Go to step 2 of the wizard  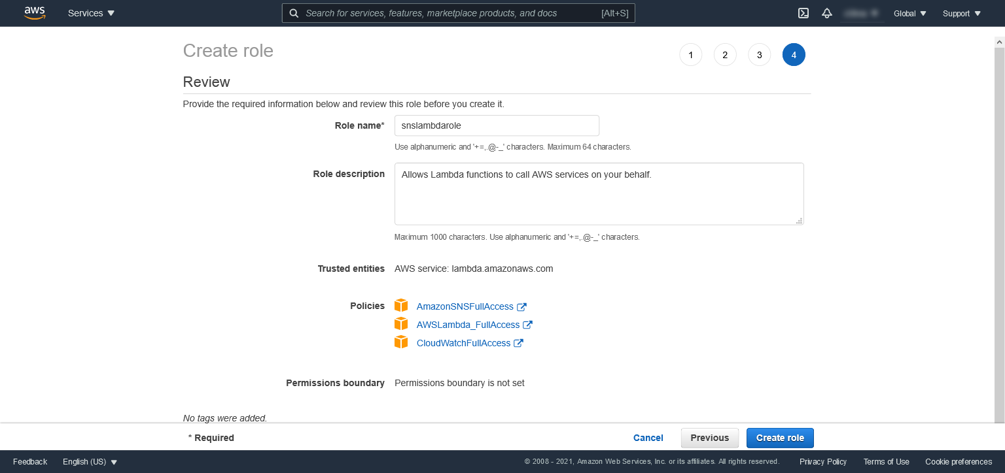coord(725,55)
